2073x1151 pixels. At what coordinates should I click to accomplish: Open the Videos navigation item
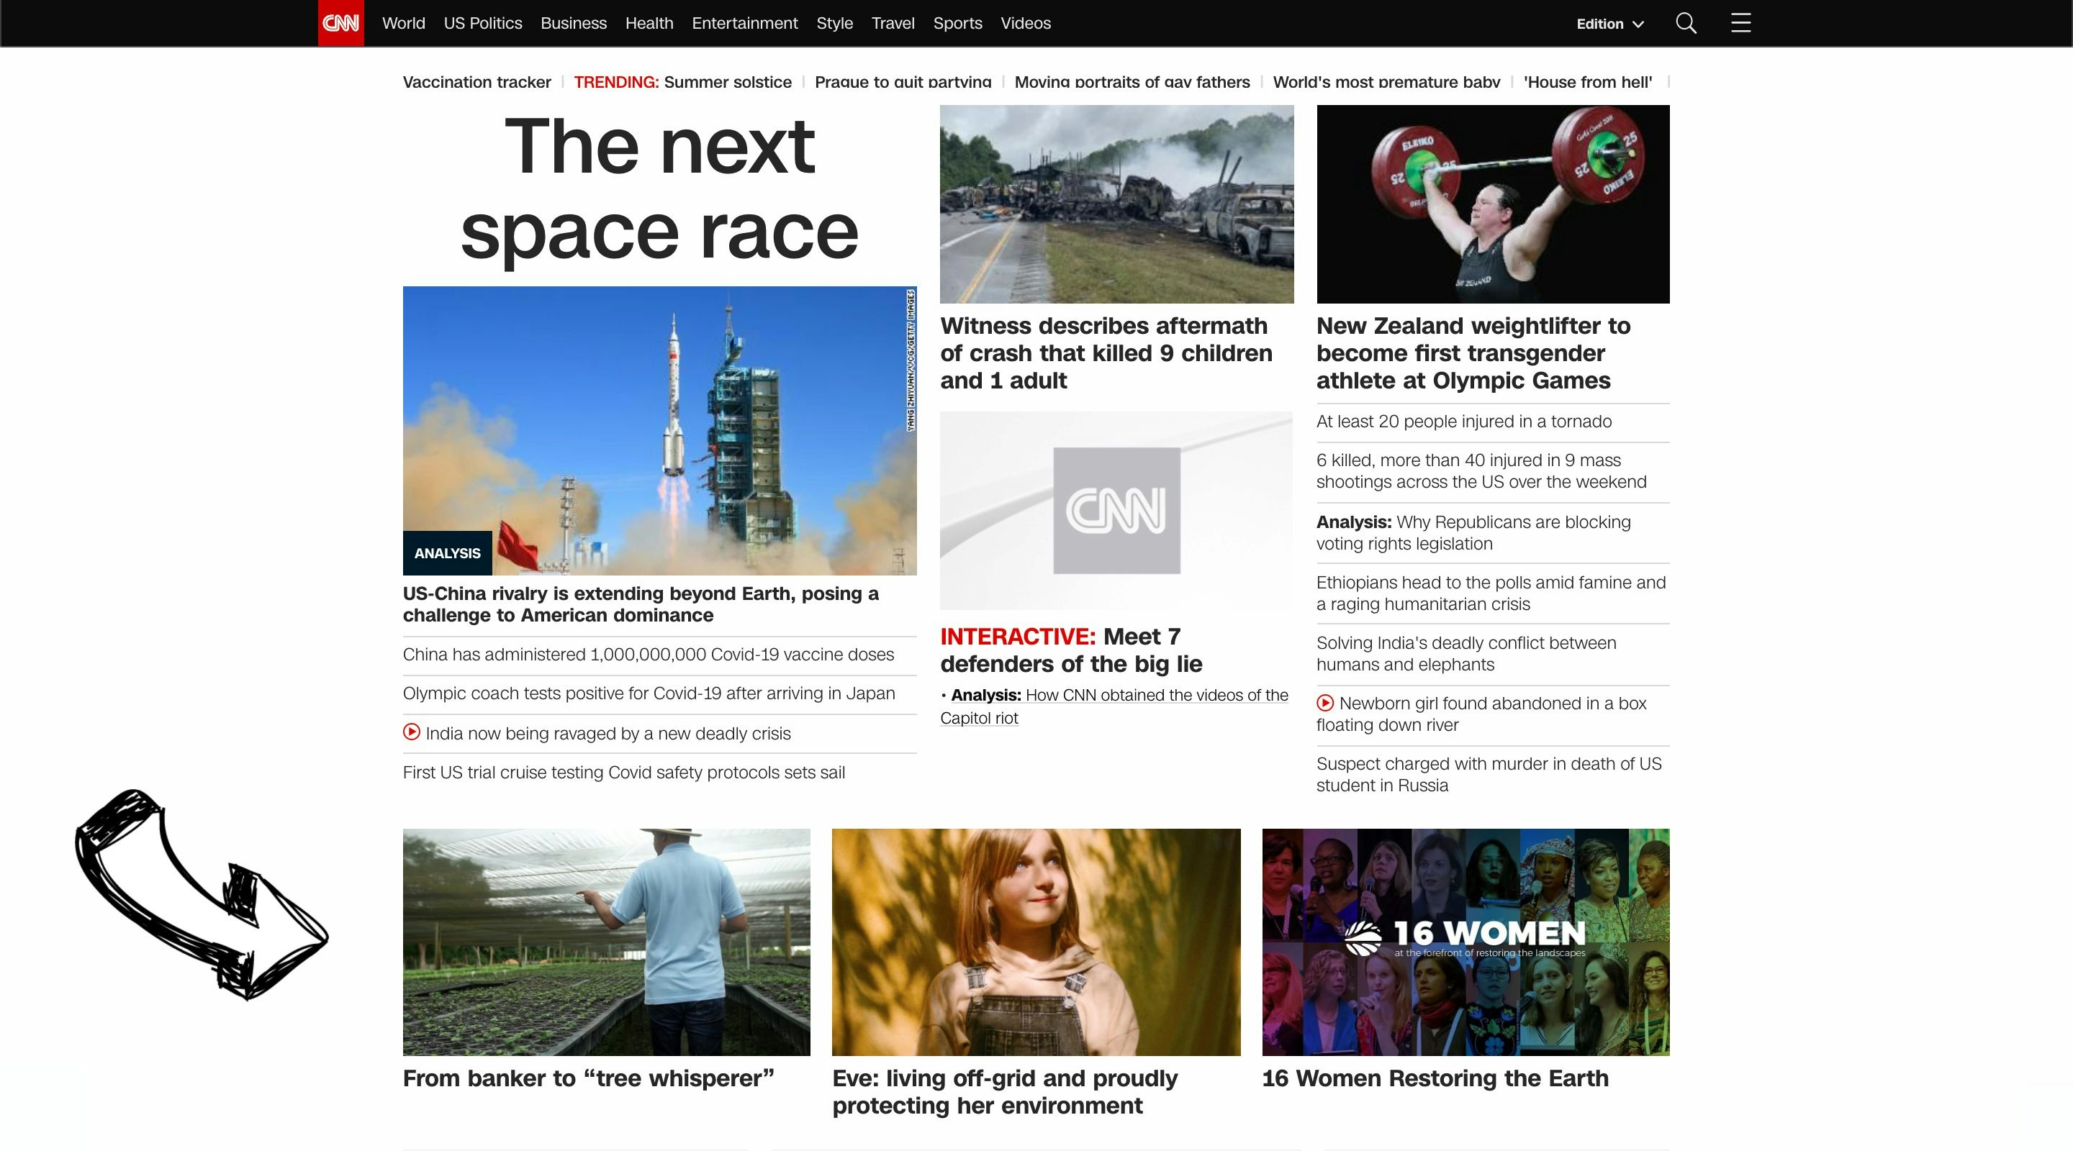point(1025,23)
